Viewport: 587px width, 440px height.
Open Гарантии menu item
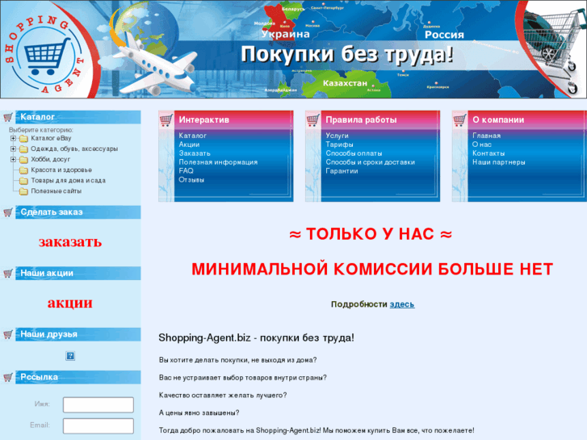point(342,171)
